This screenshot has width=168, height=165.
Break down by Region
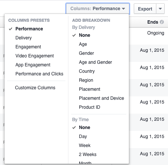86,80
